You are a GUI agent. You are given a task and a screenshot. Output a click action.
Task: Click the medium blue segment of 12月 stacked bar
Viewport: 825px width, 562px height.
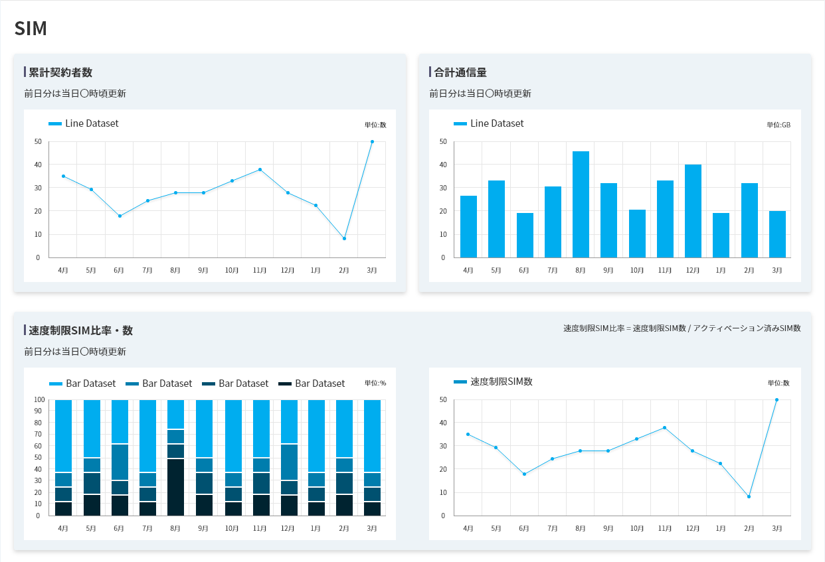click(x=289, y=462)
